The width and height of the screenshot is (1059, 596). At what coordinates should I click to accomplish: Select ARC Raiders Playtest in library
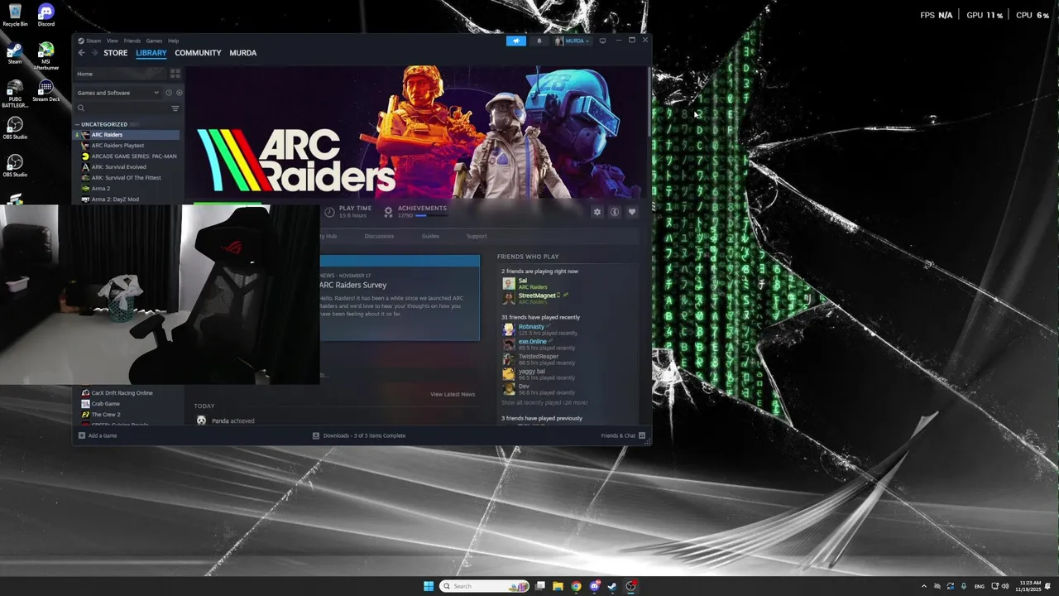(117, 146)
